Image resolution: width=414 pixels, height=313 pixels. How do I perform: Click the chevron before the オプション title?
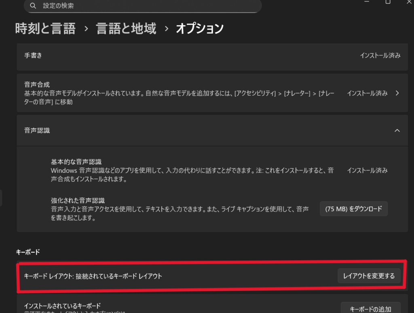166,29
